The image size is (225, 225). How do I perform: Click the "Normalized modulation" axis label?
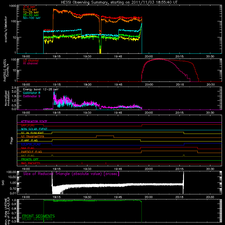(x=7, y=98)
